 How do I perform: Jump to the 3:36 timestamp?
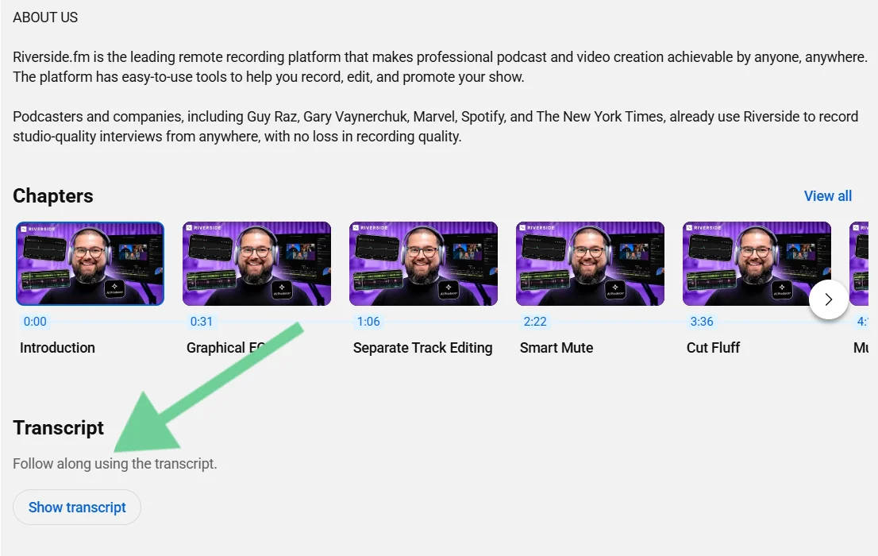(702, 322)
